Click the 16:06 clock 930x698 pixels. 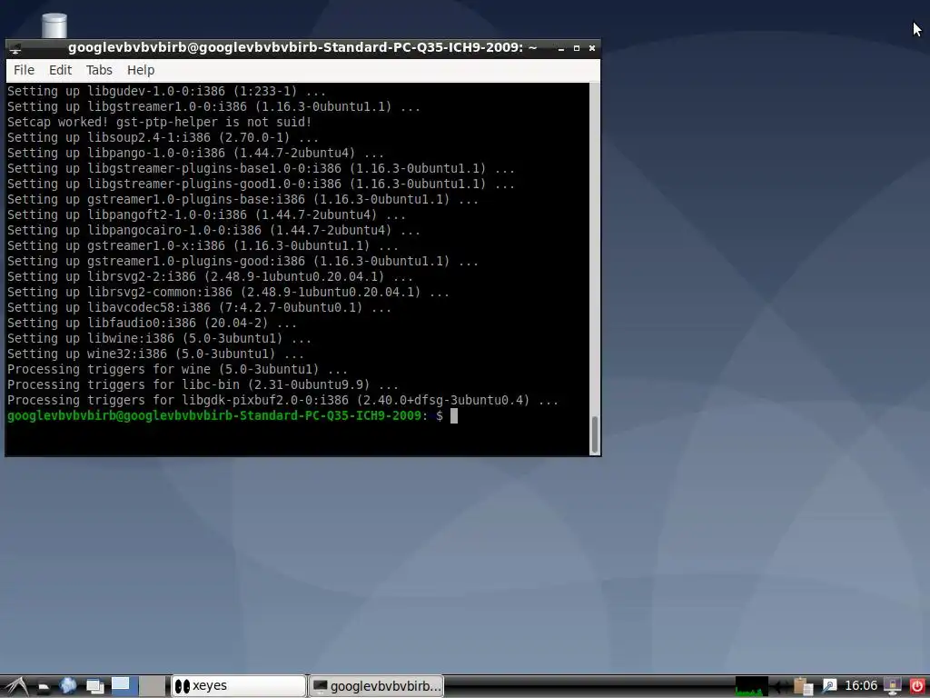861,686
